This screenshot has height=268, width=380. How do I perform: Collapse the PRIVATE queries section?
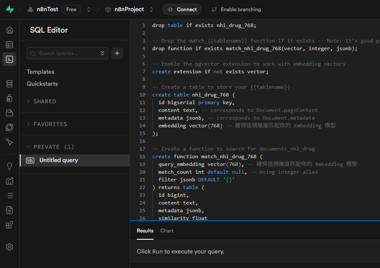[54, 147]
